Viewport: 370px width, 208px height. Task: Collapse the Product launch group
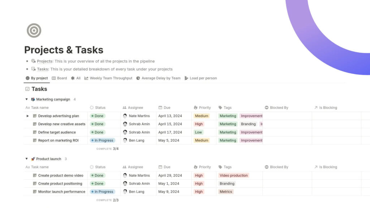[27, 159]
